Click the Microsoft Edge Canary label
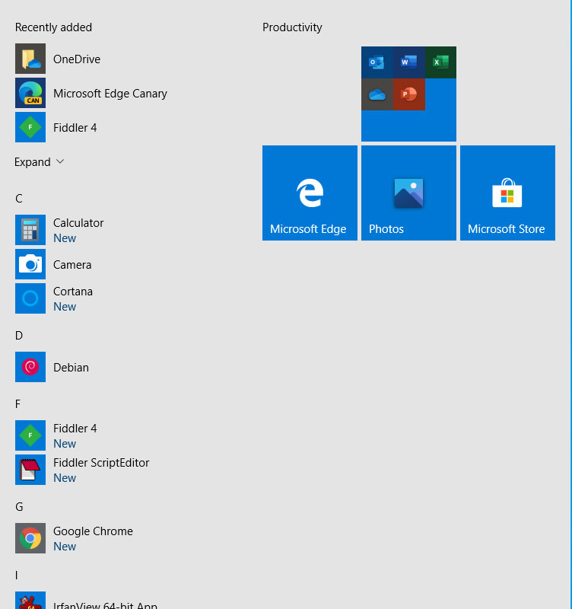Image resolution: width=572 pixels, height=609 pixels. pyautogui.click(x=110, y=94)
